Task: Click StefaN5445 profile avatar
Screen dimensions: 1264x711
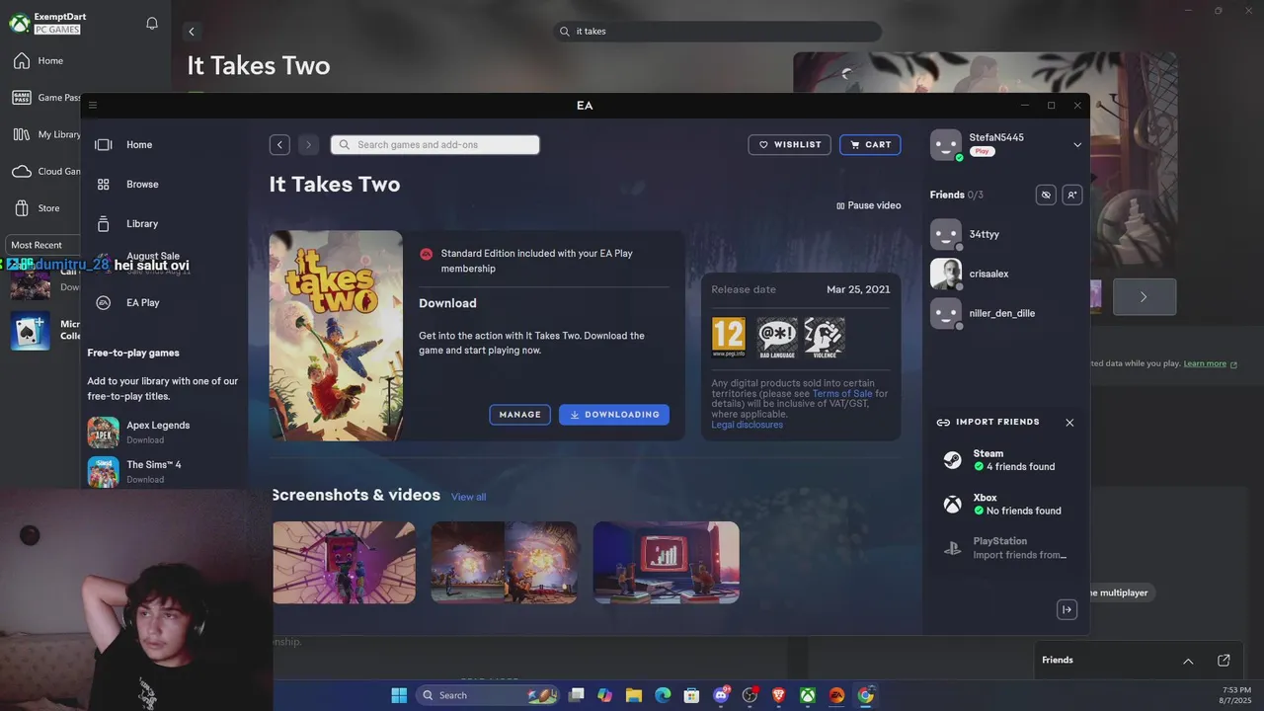Action: click(946, 145)
